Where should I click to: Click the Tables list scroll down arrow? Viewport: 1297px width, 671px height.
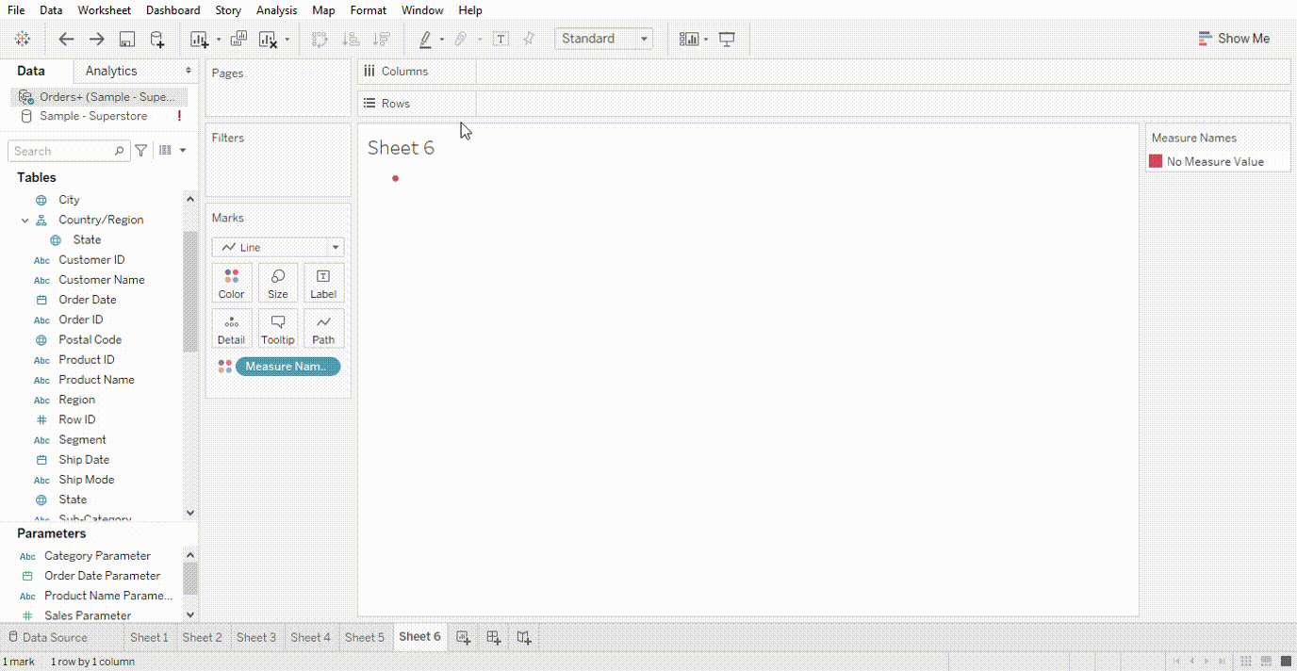click(190, 513)
